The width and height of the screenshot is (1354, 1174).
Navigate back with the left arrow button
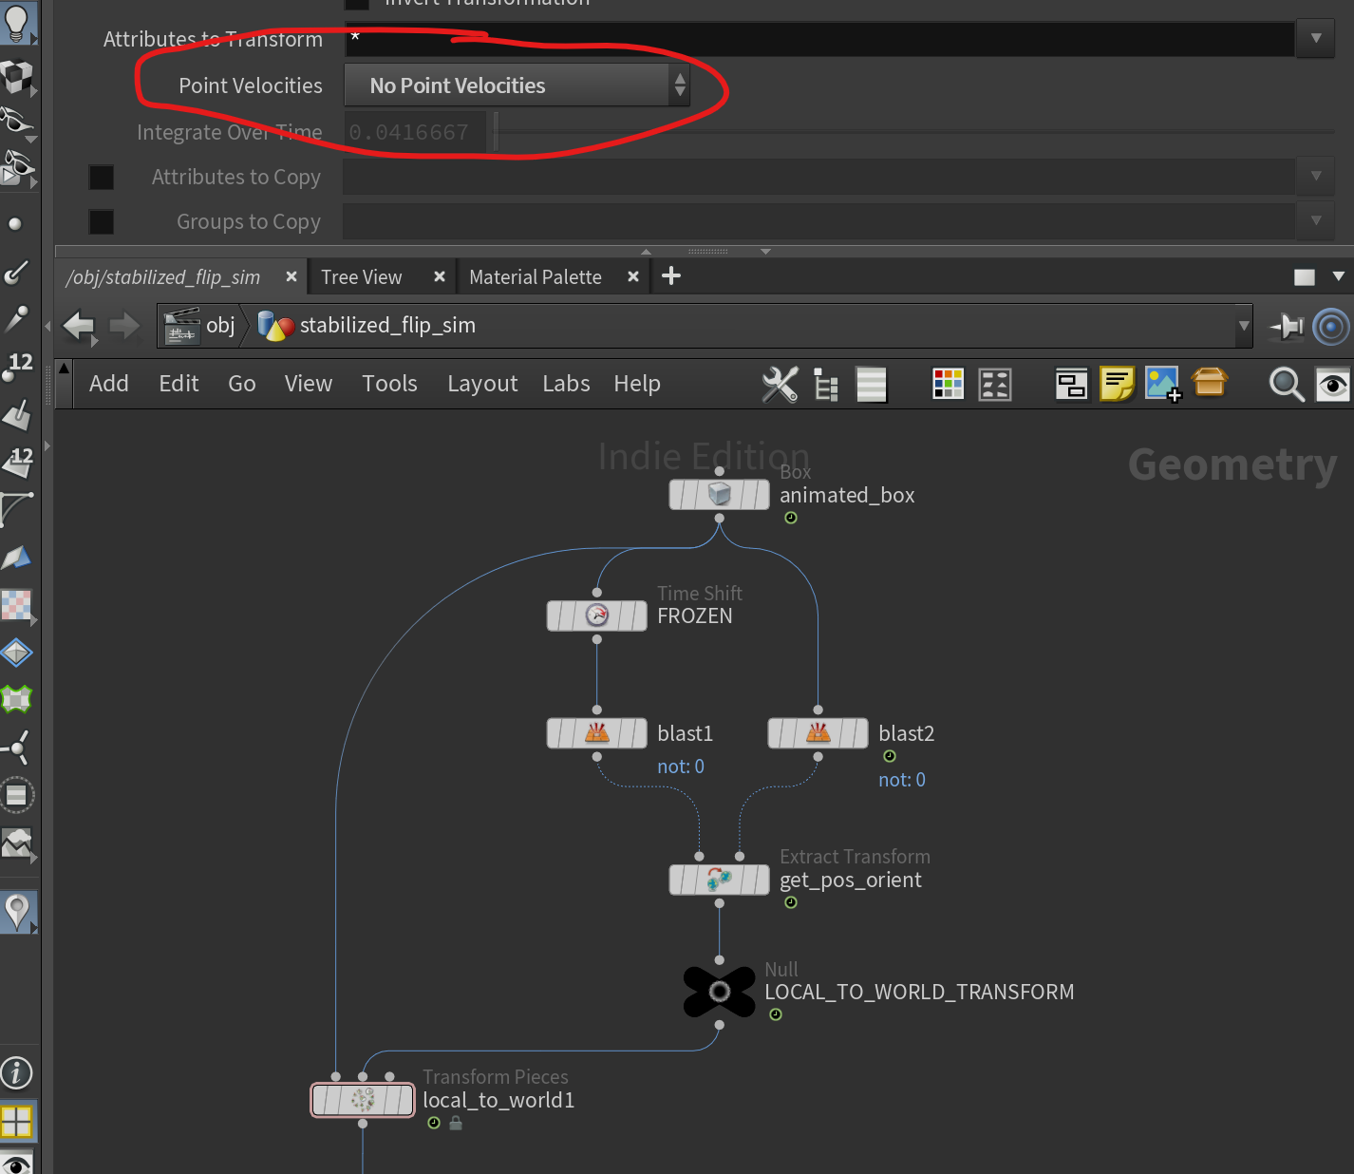point(79,326)
